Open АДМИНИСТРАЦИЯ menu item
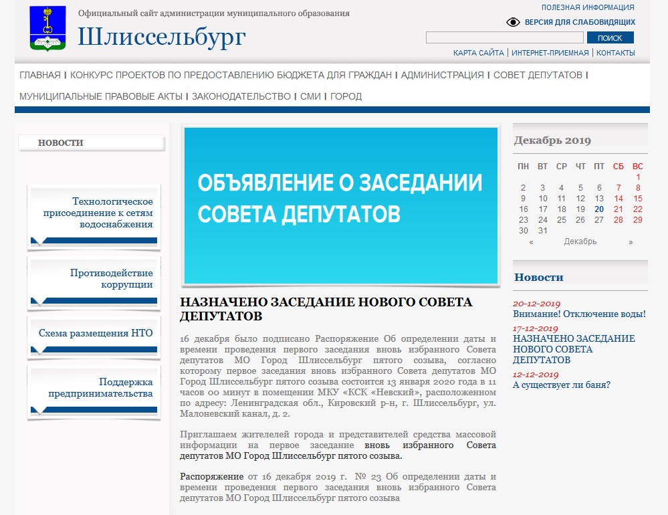668x515 pixels. [x=443, y=75]
